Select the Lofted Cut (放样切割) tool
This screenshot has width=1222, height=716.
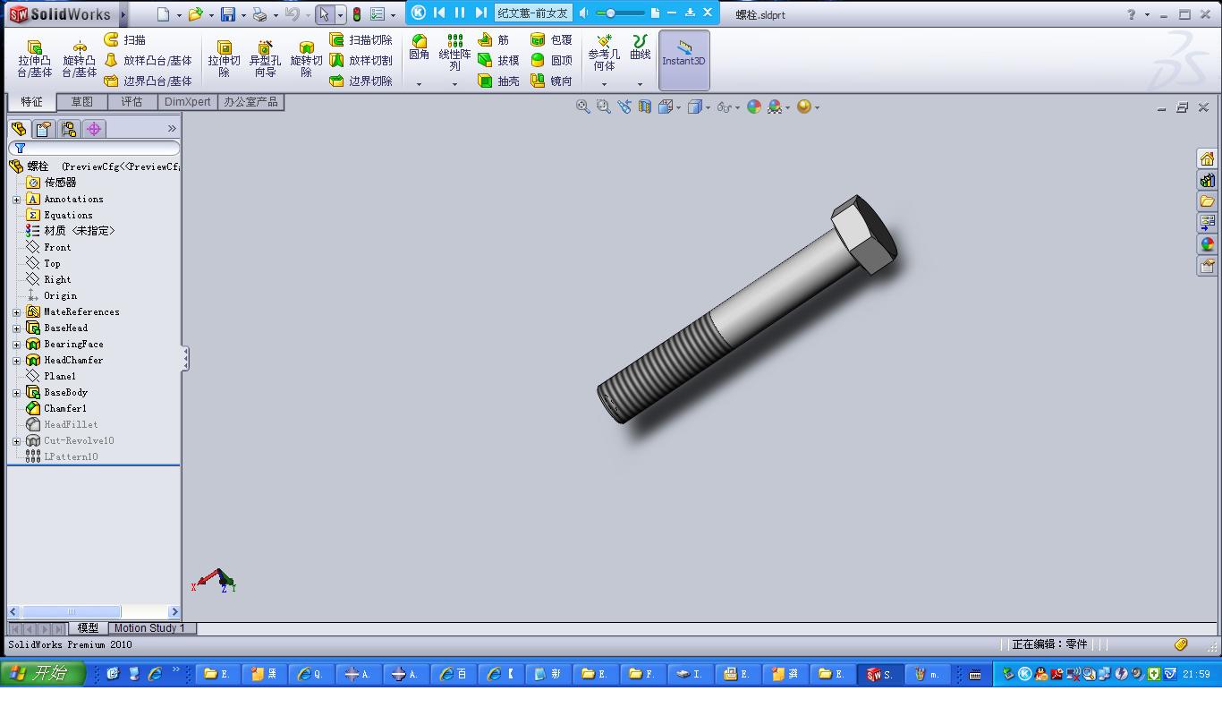[x=361, y=61]
